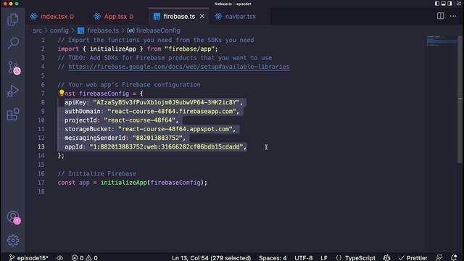Click the initializeApp import on line 2
This screenshot has height=261, width=464.
(113, 49)
